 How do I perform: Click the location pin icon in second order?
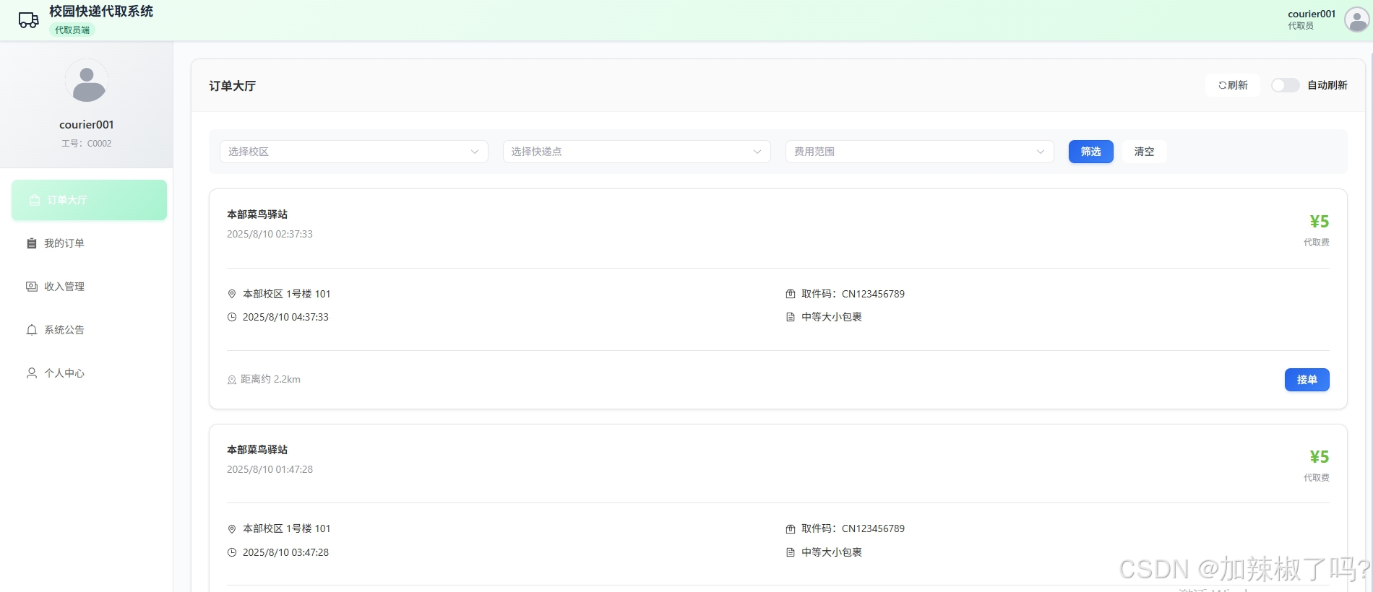click(232, 529)
